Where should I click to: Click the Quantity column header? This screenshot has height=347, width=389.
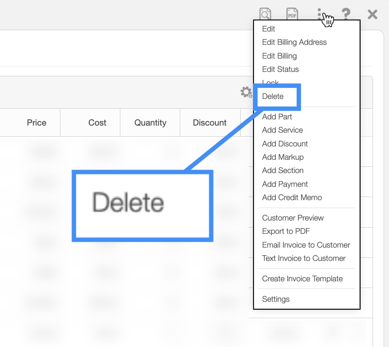[x=150, y=123]
